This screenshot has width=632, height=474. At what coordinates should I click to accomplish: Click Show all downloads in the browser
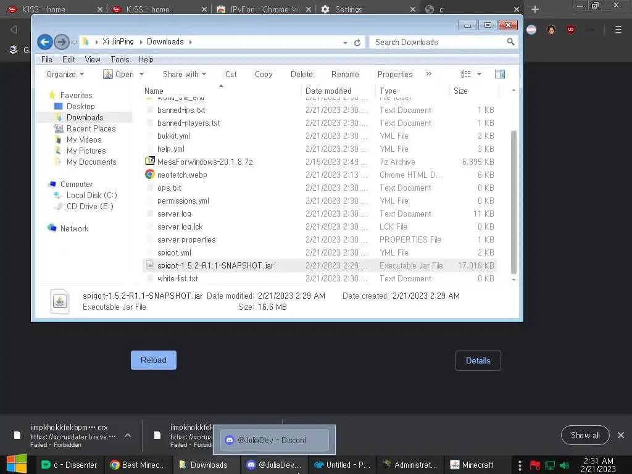coord(585,435)
